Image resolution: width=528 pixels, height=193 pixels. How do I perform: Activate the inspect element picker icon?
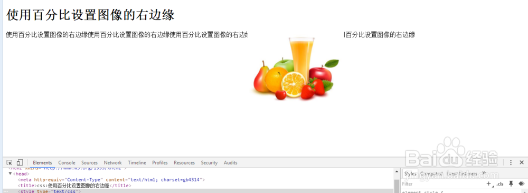[9, 163]
